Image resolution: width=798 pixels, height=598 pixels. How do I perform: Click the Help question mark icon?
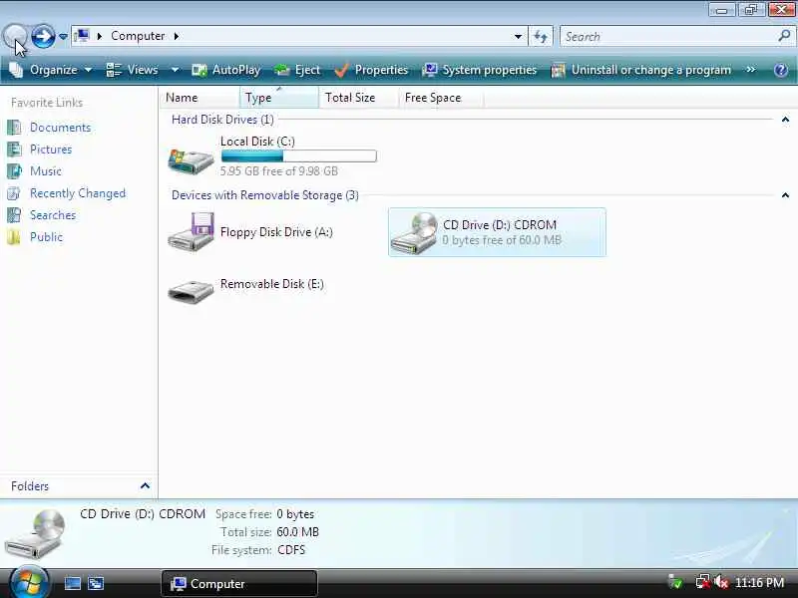[781, 70]
